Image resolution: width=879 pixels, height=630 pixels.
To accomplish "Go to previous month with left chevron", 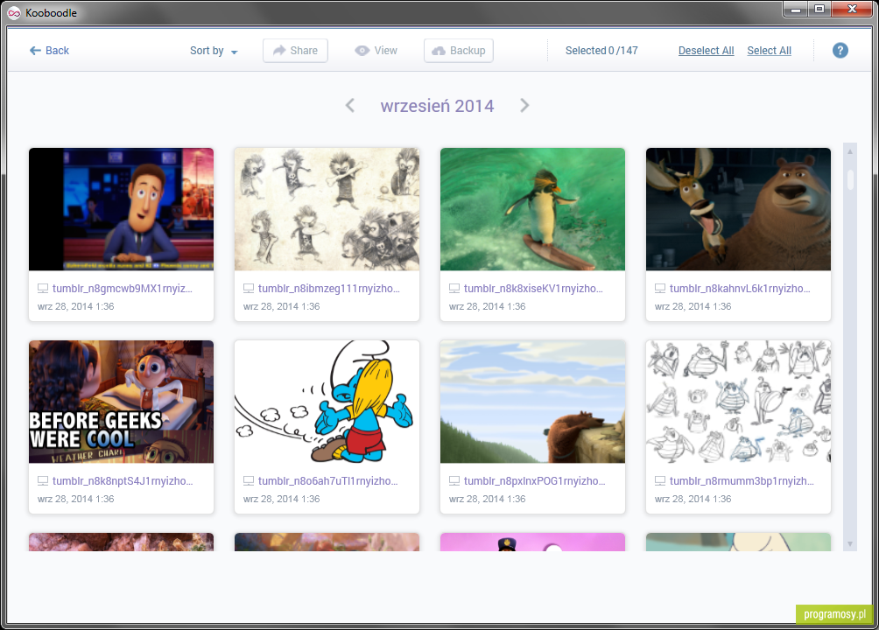I will 350,105.
